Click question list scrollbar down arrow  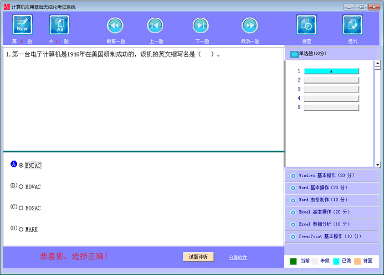pyautogui.click(x=377, y=164)
